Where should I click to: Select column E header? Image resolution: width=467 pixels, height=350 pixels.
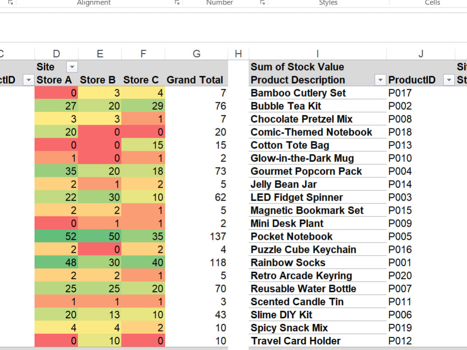(100, 54)
